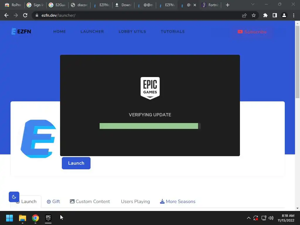Select the Custom Content tab

click(x=90, y=202)
